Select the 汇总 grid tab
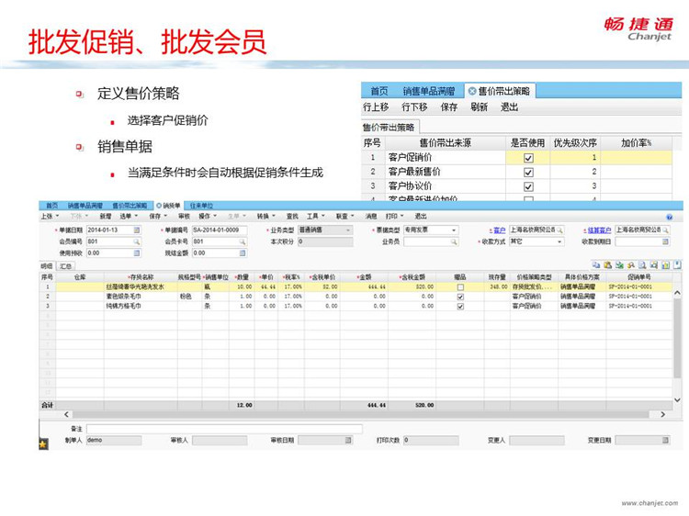 click(66, 266)
